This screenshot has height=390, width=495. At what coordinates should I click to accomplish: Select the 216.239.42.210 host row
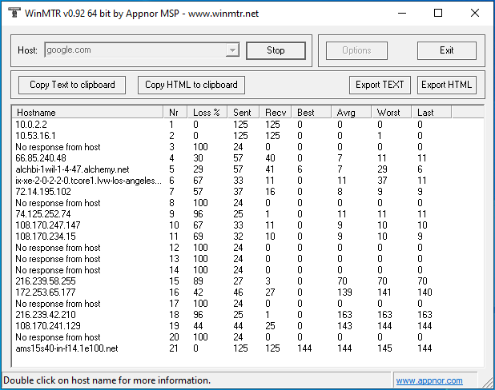247,315
